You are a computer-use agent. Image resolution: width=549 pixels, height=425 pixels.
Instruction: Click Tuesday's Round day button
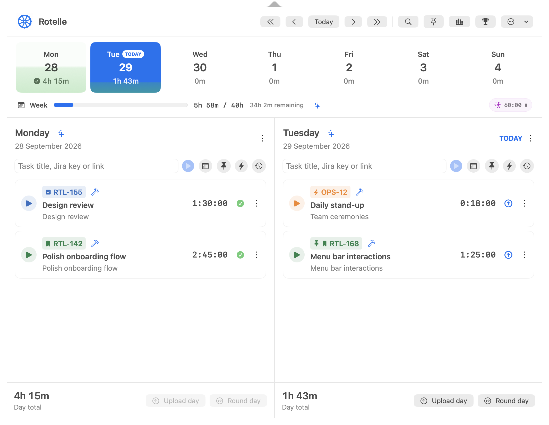(x=506, y=401)
